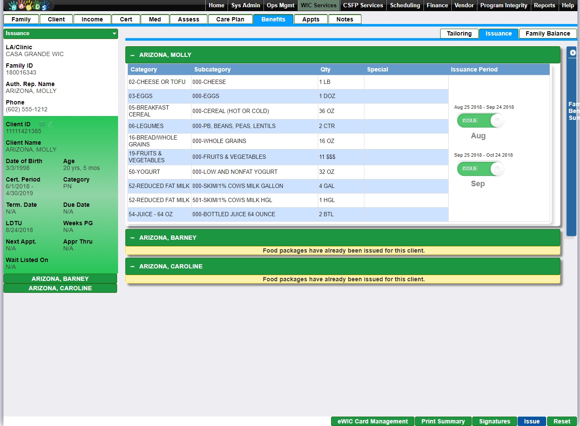
Task: Switch to the Tailoring sub-tab
Action: tap(459, 33)
